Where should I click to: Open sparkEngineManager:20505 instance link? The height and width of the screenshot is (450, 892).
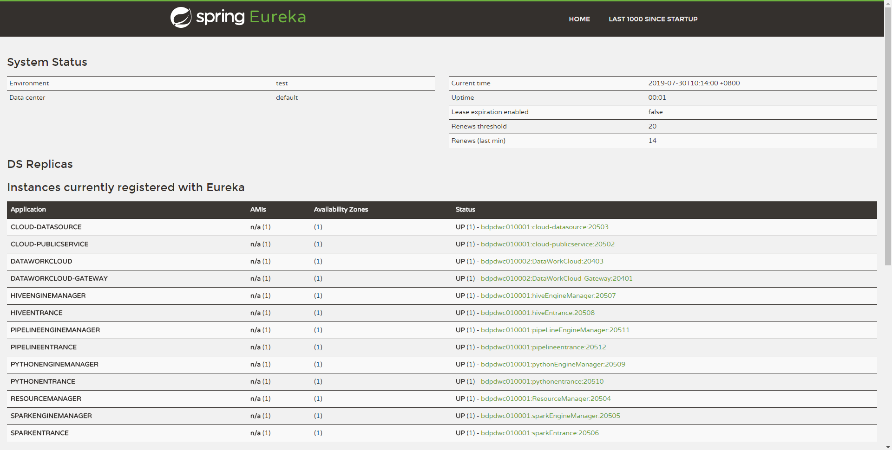tap(550, 416)
